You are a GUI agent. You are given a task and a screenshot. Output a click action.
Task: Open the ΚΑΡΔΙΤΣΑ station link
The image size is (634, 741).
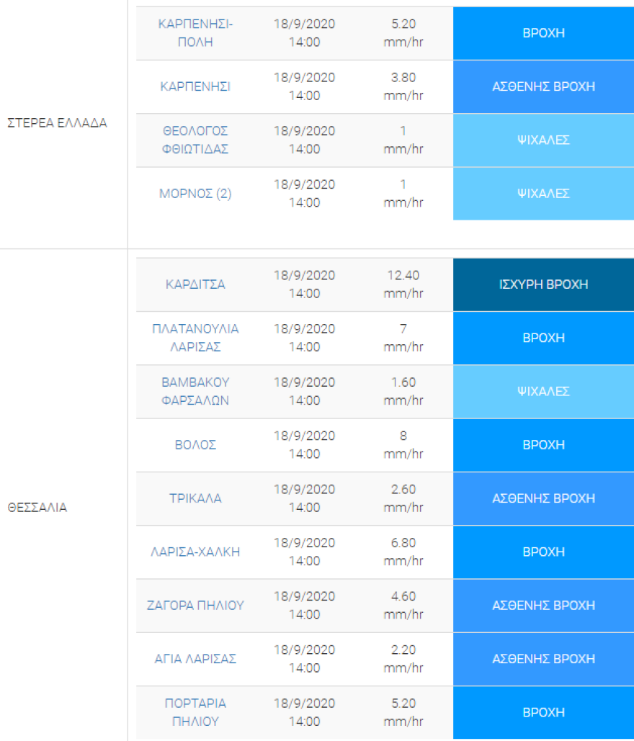click(195, 284)
